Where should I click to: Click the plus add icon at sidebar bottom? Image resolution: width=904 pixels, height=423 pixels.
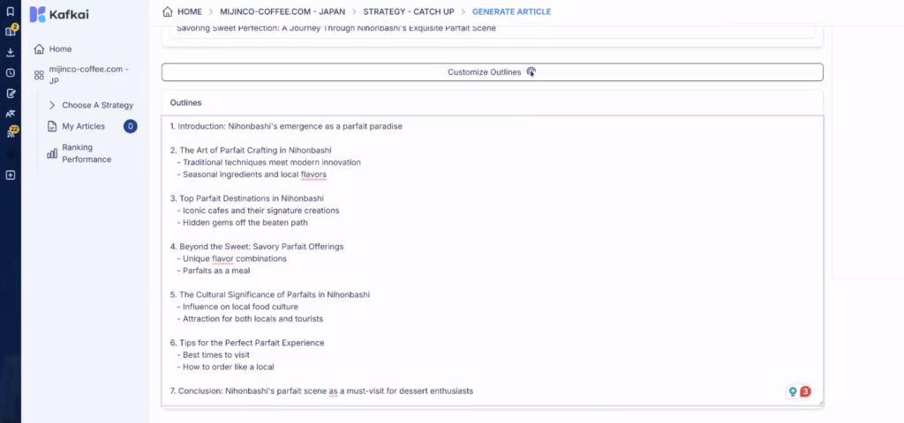10,174
